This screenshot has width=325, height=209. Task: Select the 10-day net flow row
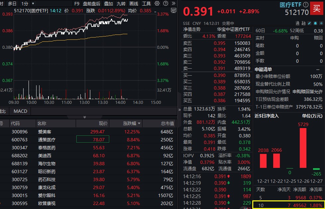pos(289,205)
